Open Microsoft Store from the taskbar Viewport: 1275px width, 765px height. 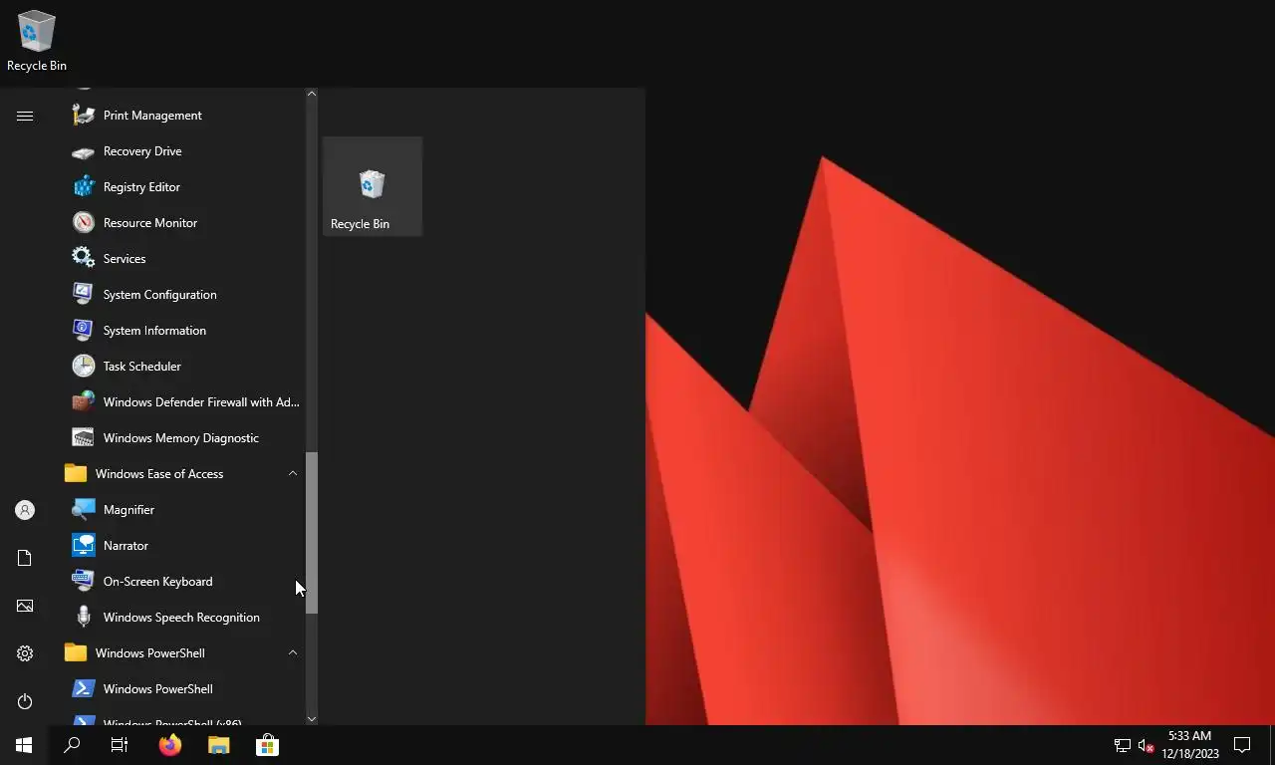tap(267, 745)
